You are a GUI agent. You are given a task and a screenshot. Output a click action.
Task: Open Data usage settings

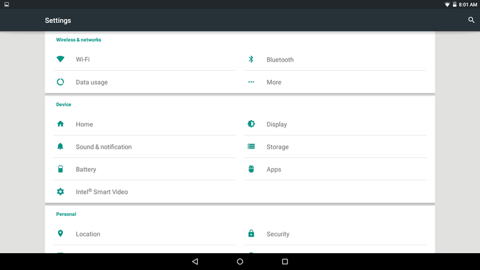pos(145,82)
